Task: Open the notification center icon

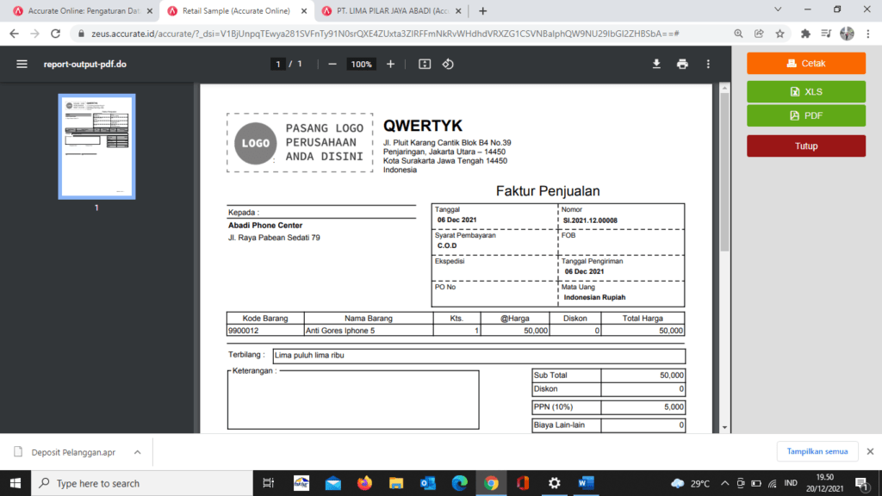Action: [861, 483]
